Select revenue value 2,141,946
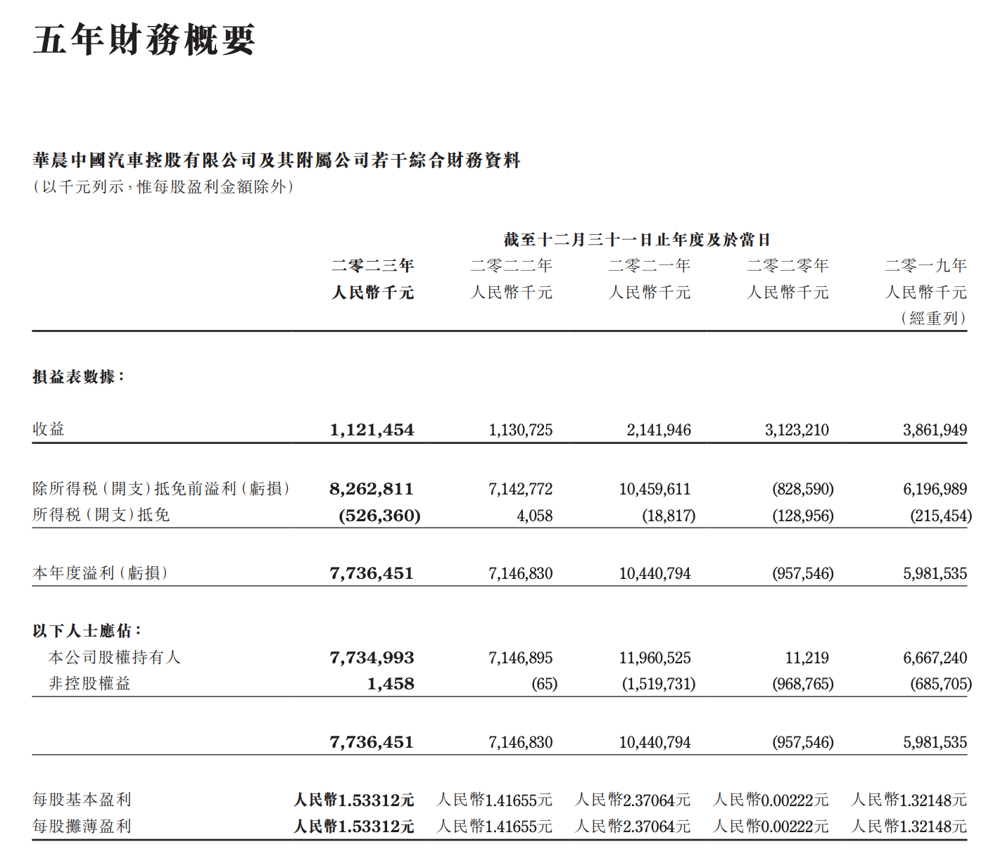Image resolution: width=1005 pixels, height=861 pixels. [659, 430]
